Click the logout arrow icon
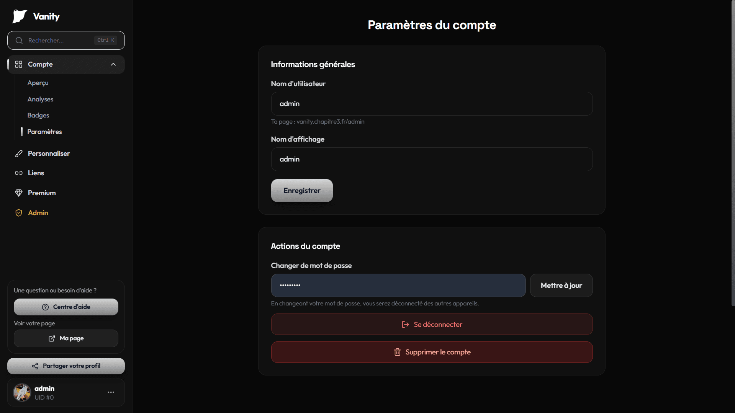Screen dimensions: 735x413 [405, 325]
